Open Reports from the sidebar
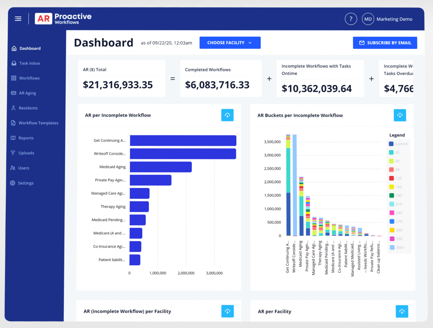 coord(26,138)
